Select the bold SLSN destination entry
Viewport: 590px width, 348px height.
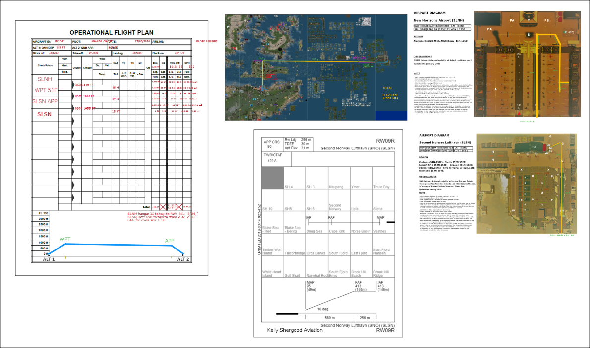[x=45, y=114]
